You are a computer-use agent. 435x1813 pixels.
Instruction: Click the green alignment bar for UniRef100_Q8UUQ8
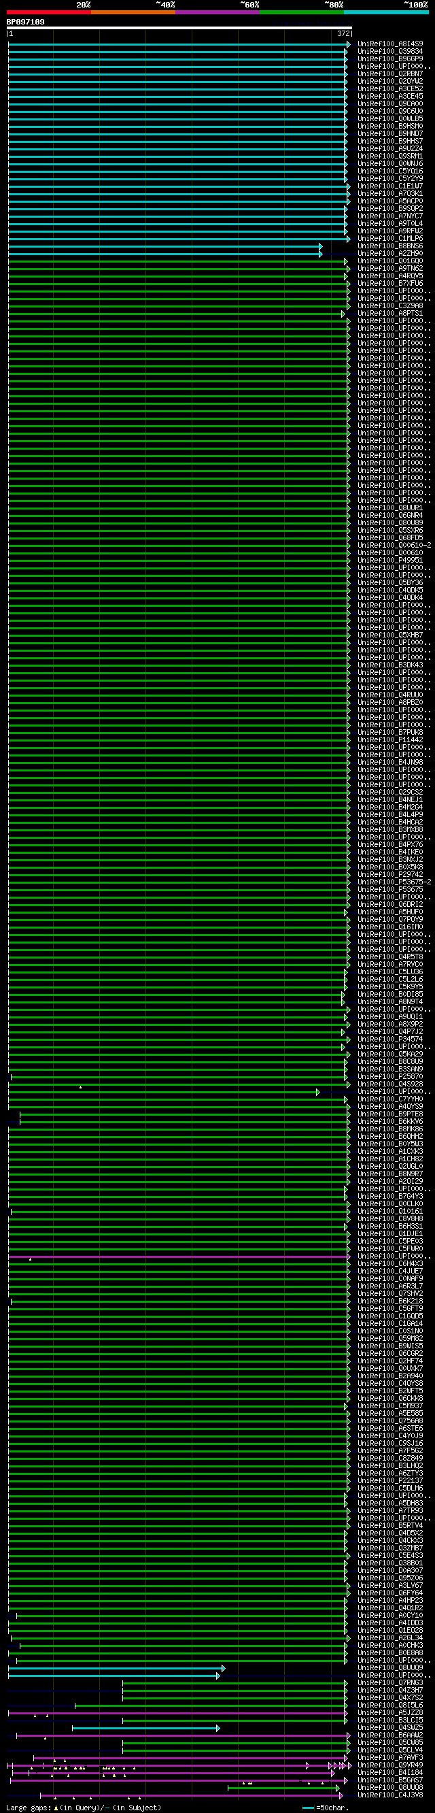coord(284,1788)
